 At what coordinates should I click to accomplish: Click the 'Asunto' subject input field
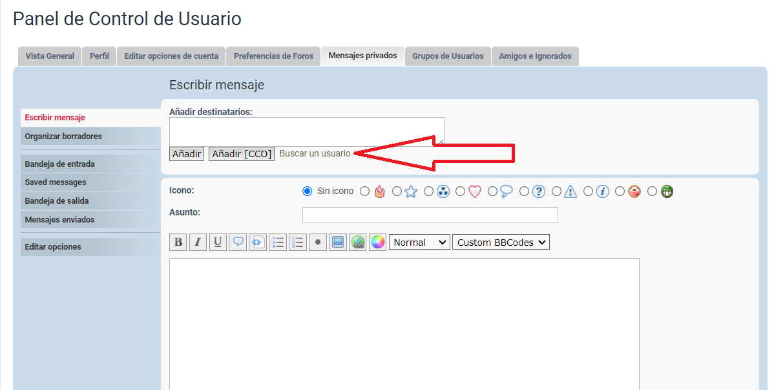(x=430, y=215)
